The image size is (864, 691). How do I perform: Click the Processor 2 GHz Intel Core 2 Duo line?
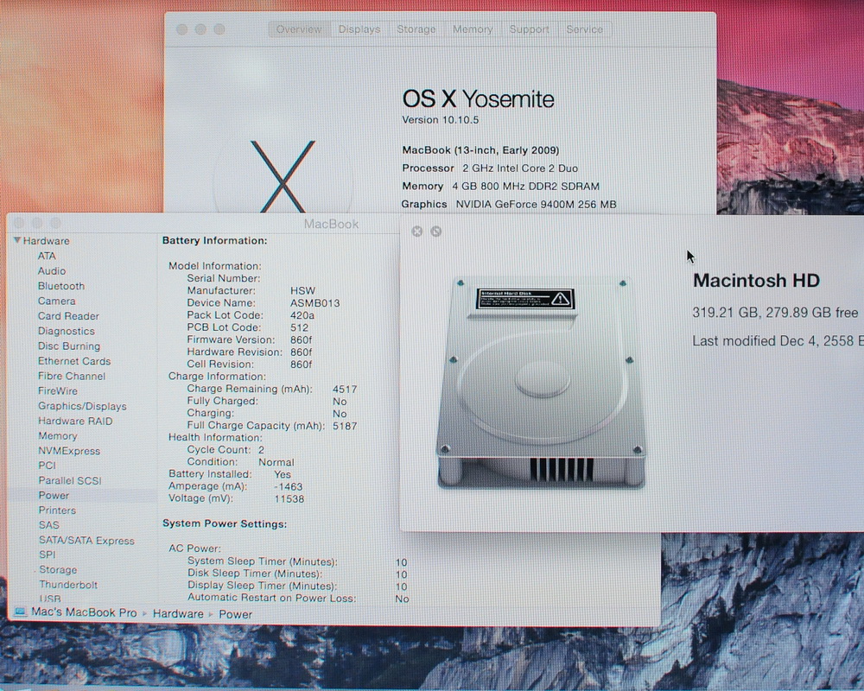coord(490,168)
